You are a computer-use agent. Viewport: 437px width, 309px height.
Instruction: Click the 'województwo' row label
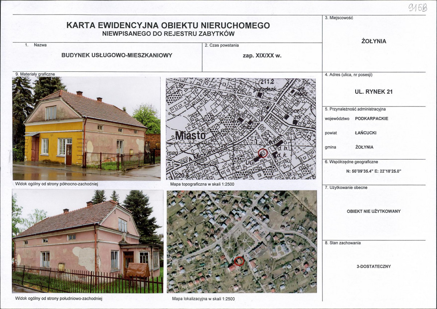[x=337, y=119]
